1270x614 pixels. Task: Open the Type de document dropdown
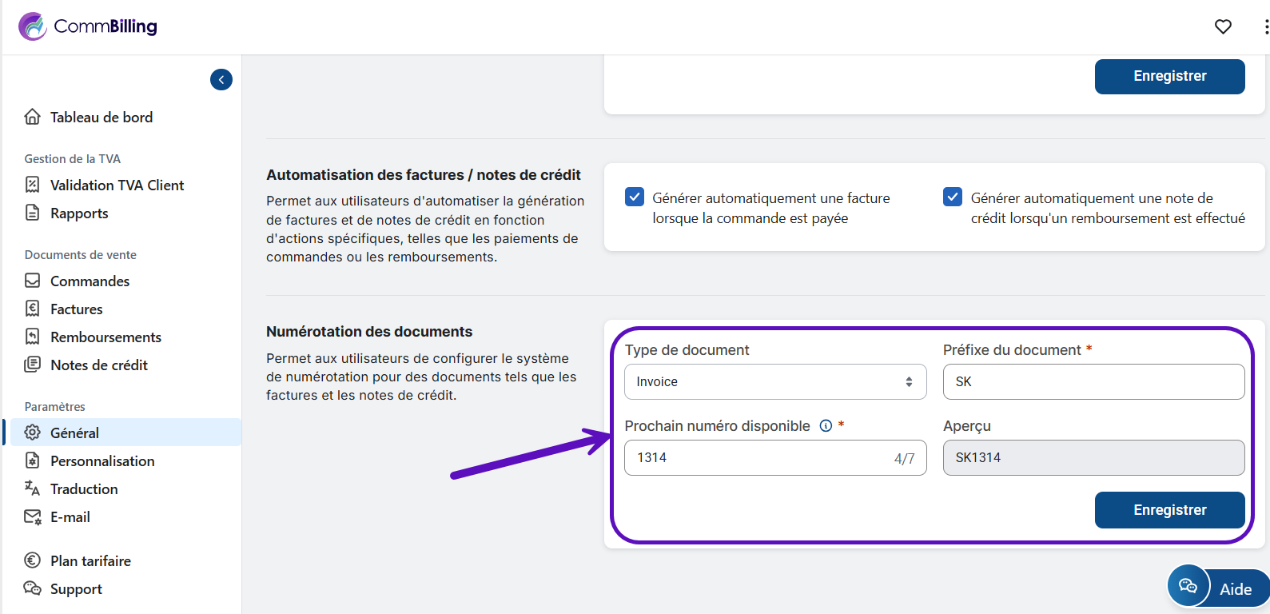(x=774, y=382)
